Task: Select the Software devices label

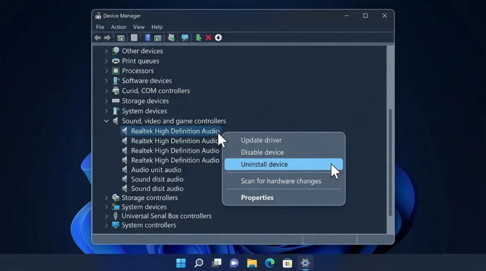Action: click(x=147, y=81)
